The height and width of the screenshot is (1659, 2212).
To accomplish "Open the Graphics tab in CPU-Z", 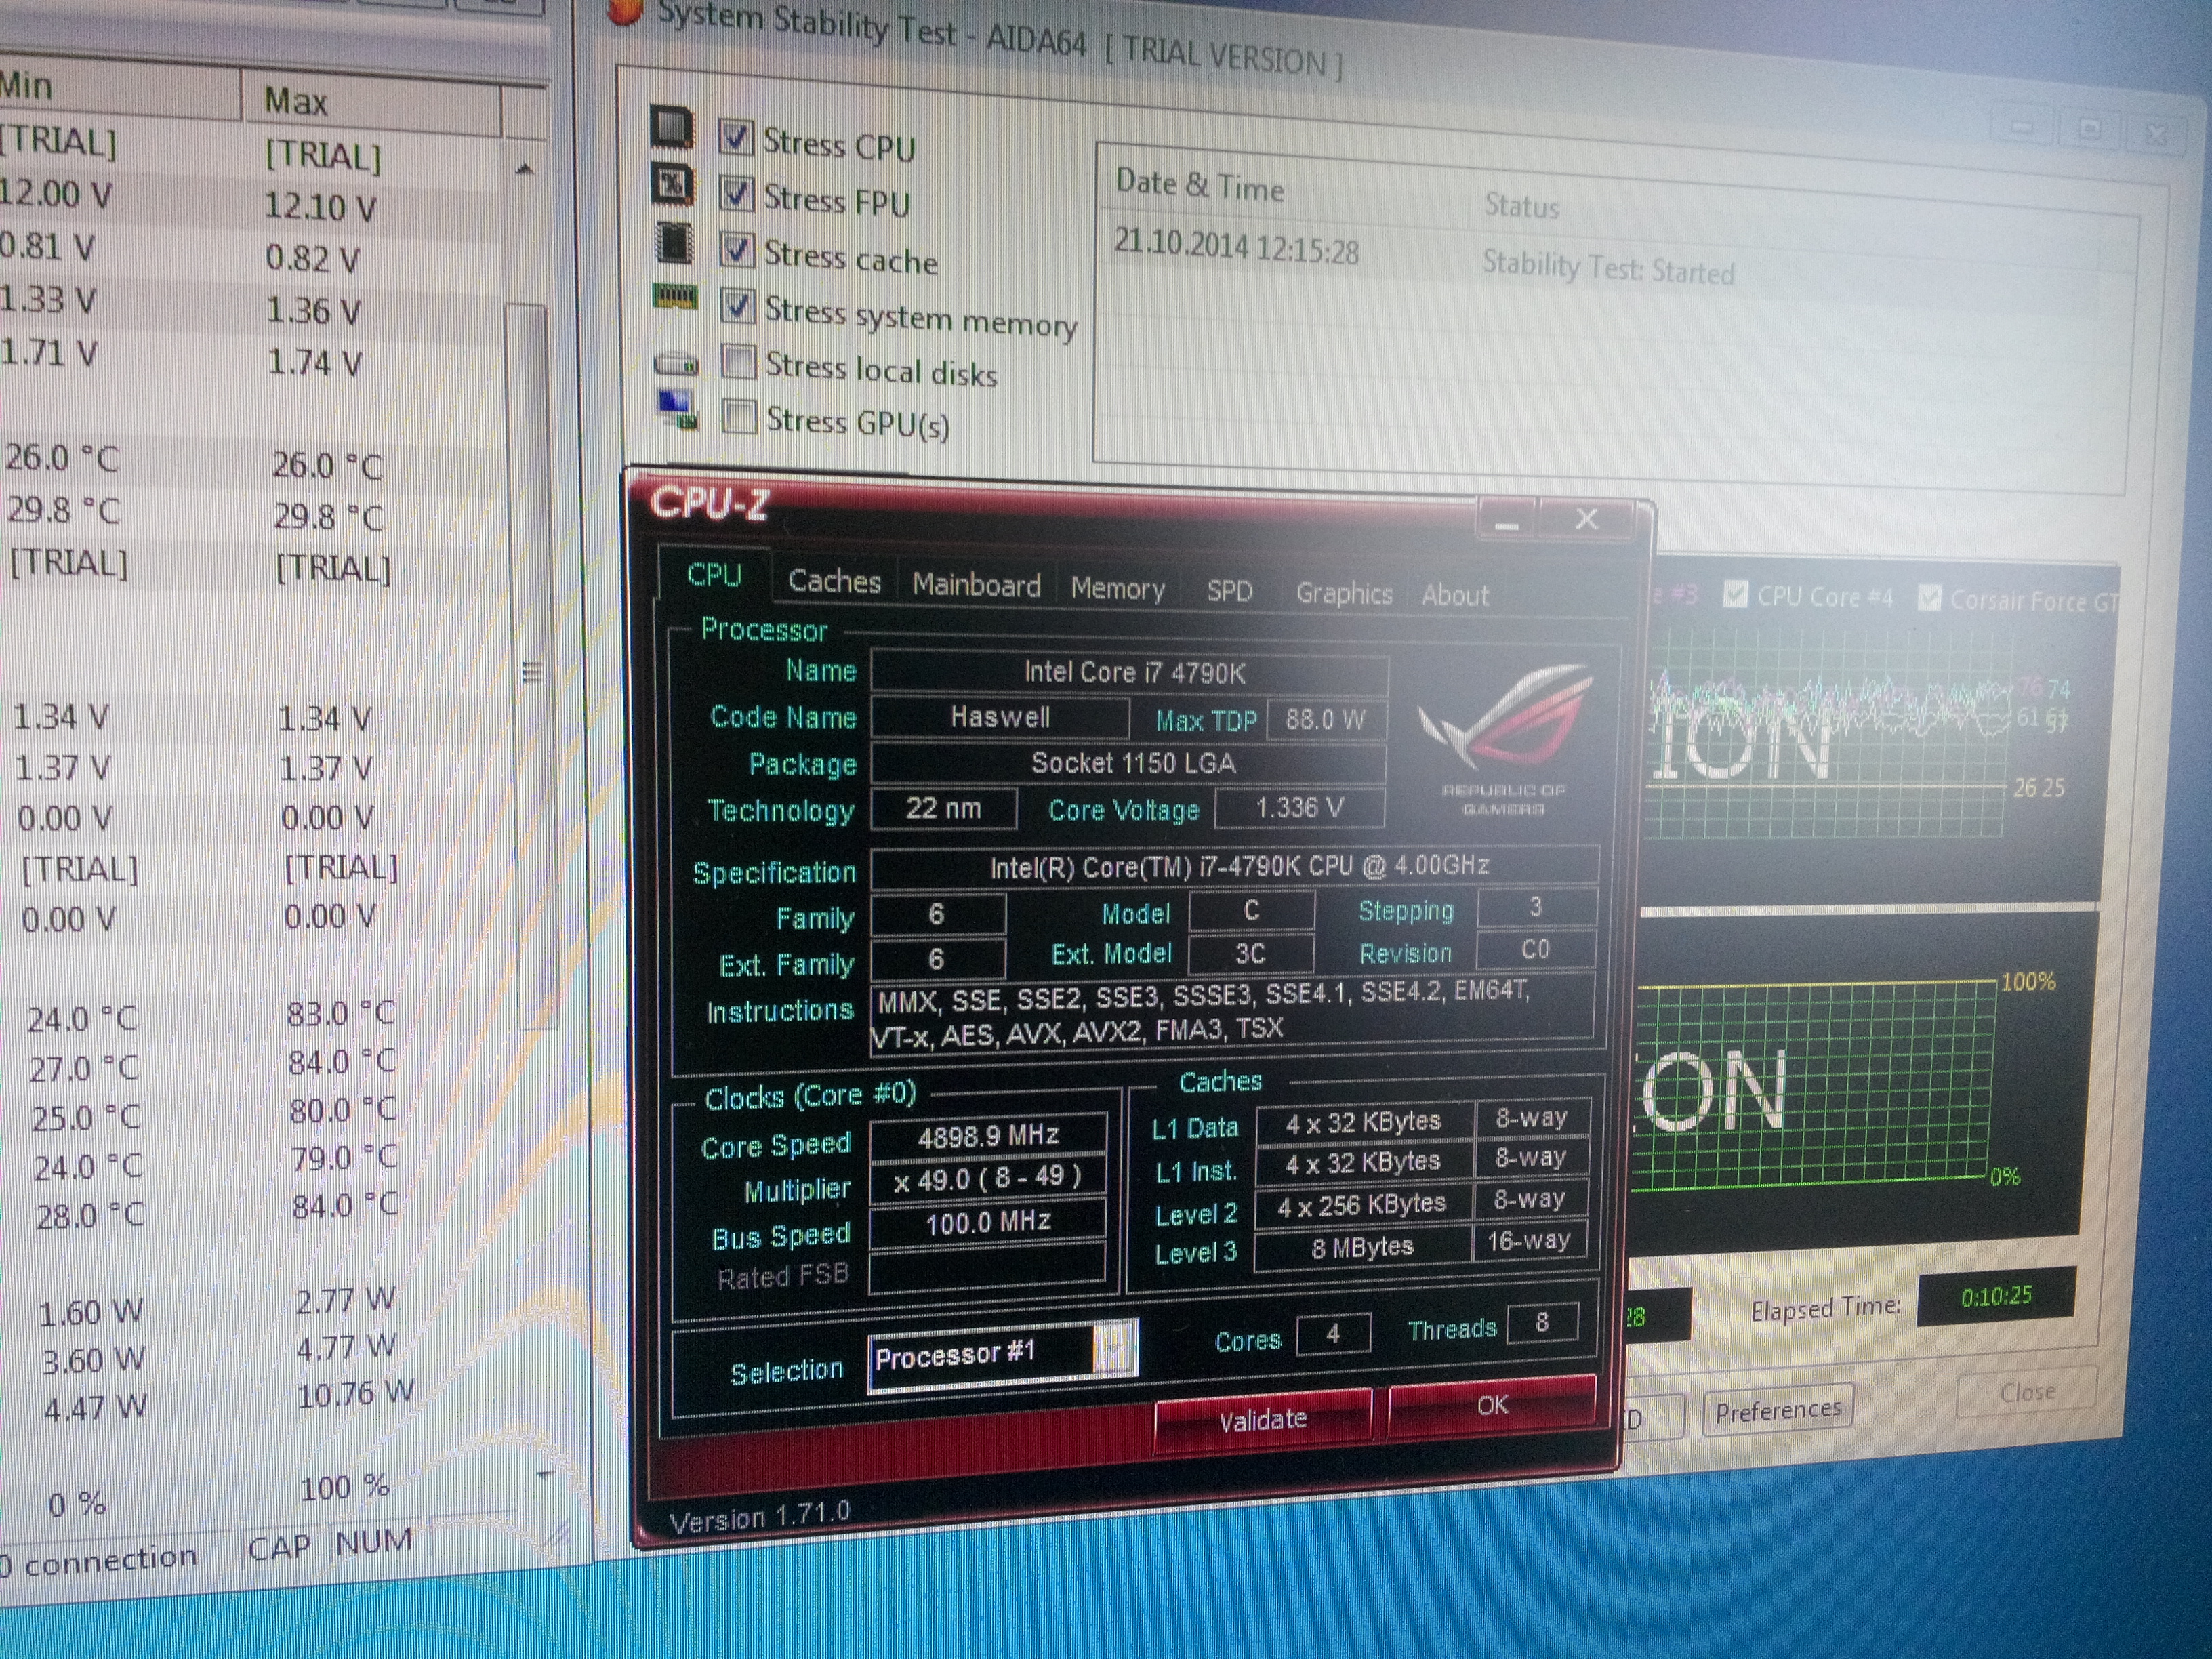I will coord(1343,593).
